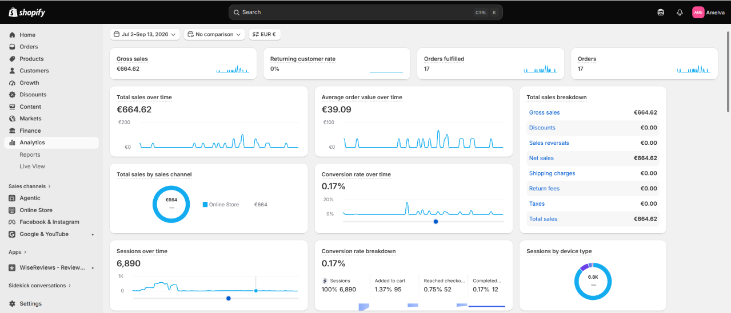Expand the Apps section chevron
Viewport: 731px width, 313px height.
tap(25, 252)
